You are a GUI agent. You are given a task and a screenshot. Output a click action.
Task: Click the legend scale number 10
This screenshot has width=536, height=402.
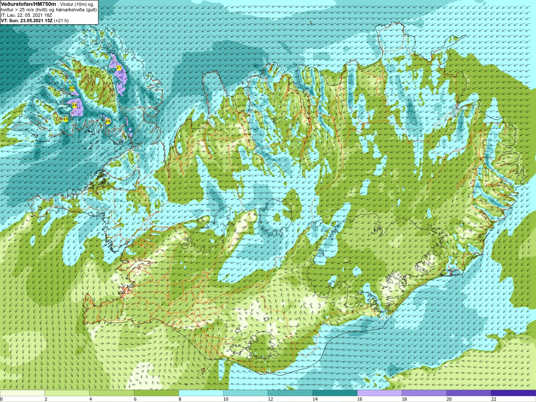[226, 399]
